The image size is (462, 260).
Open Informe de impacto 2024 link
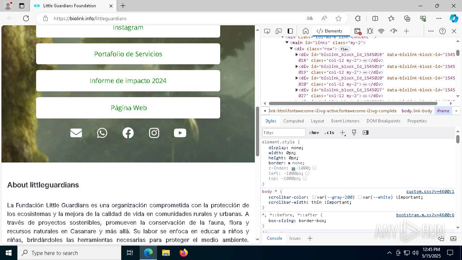point(128,81)
